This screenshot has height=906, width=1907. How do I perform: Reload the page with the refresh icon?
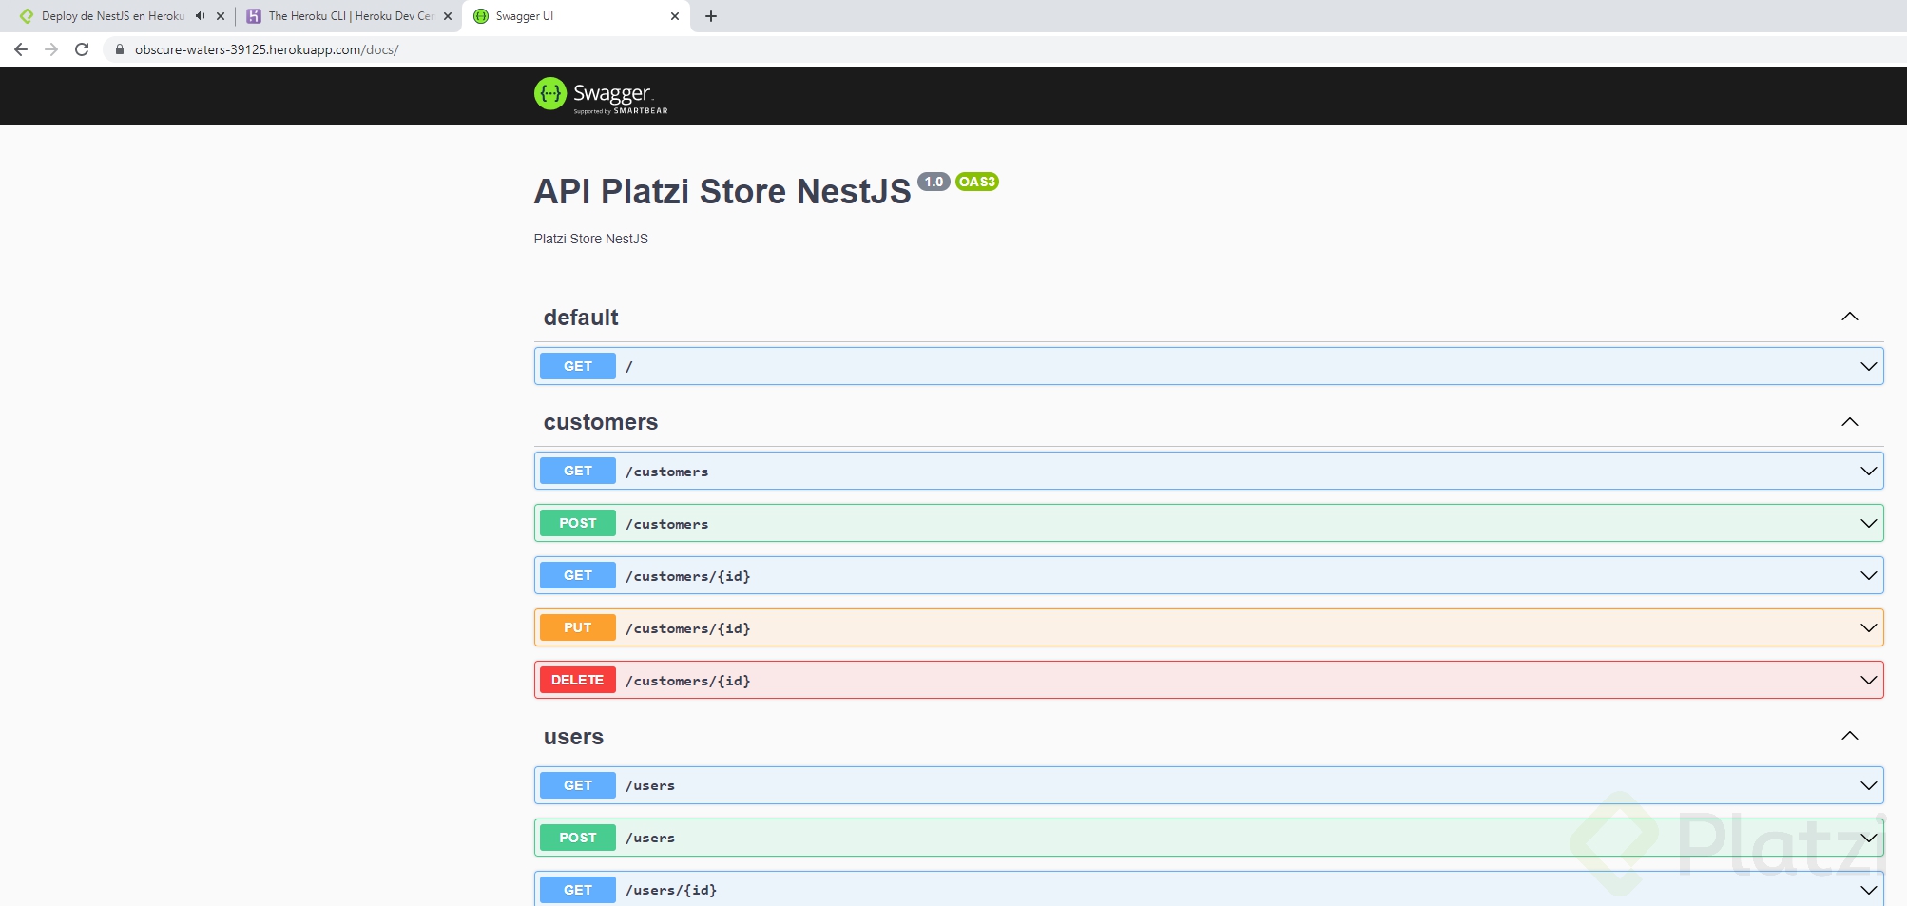click(81, 49)
